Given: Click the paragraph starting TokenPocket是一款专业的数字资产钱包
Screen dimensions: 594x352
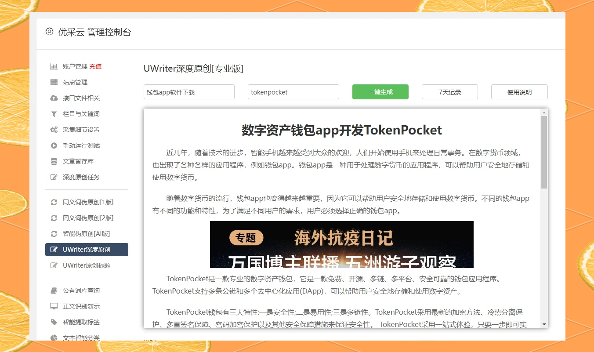Looking at the screenshot, I should click(327, 285).
